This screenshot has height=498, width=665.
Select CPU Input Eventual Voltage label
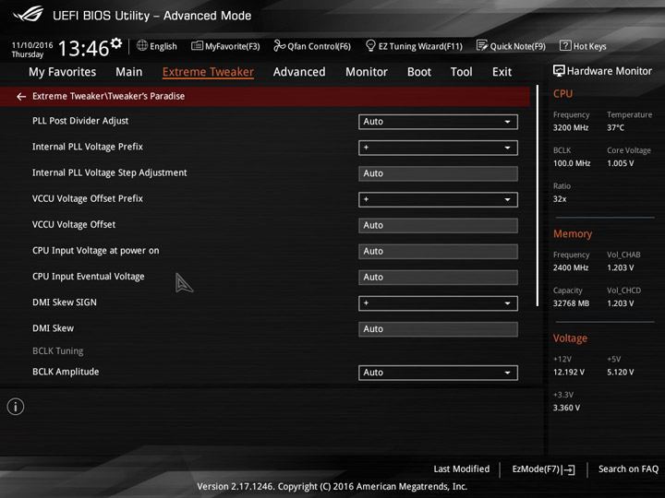click(89, 277)
